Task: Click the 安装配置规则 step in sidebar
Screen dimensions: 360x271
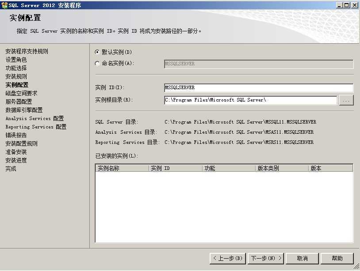Action: (x=21, y=143)
